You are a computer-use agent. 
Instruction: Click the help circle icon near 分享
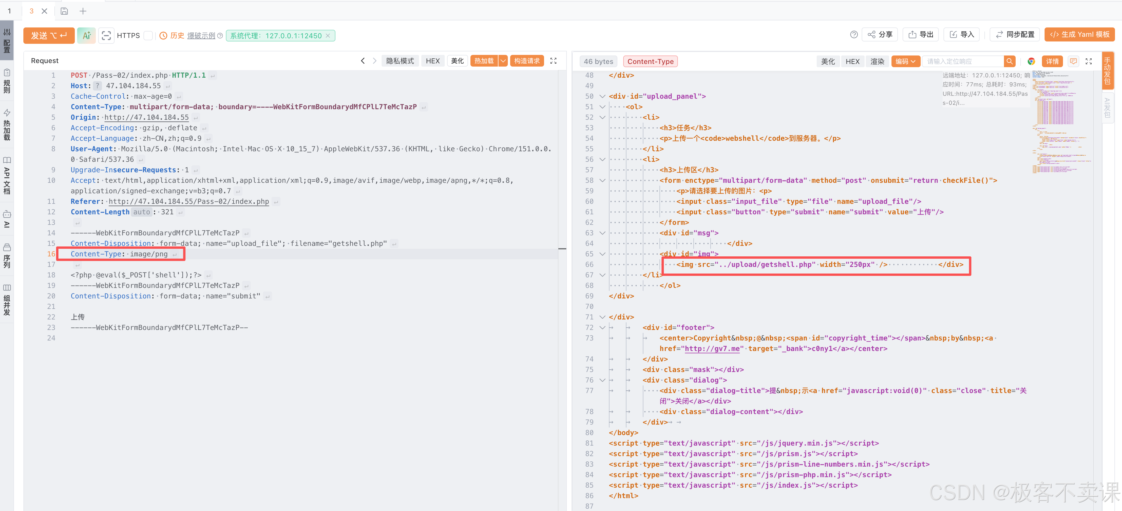(854, 34)
